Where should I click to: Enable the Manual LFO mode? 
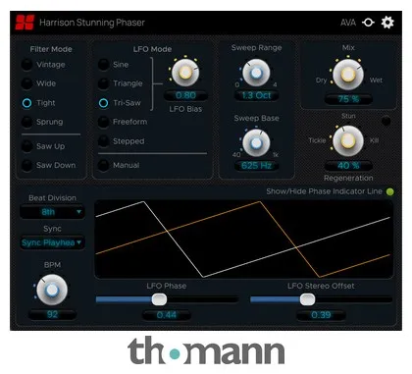point(103,165)
